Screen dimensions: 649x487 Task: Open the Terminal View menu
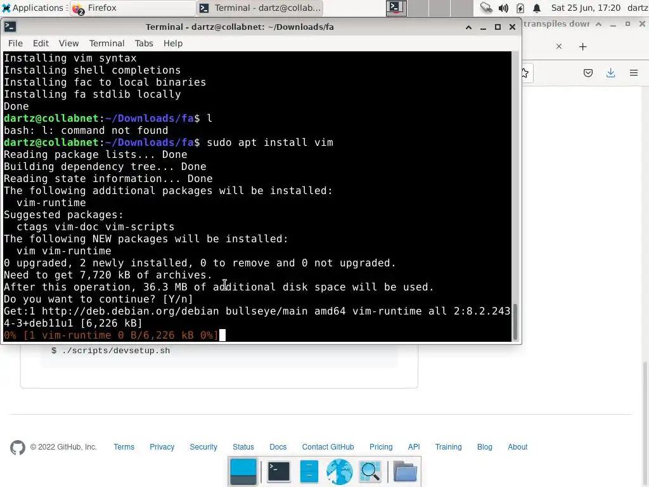click(68, 43)
